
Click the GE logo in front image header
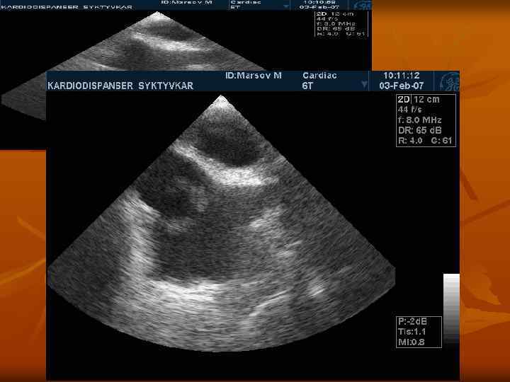449,81
